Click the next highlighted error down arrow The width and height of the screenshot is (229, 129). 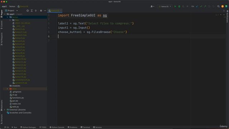(x=224, y=15)
